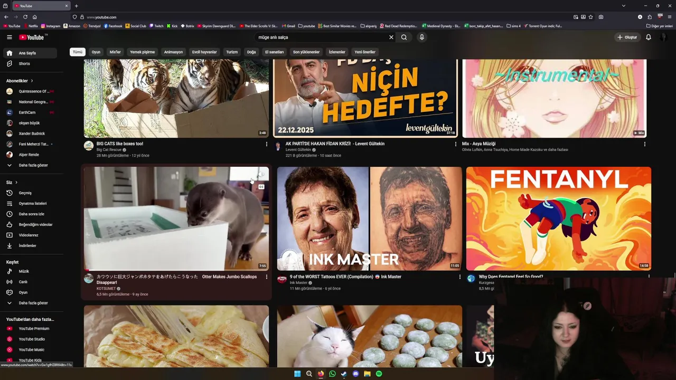
Task: Open Spotify from the taskbar
Action: pyautogui.click(x=379, y=374)
